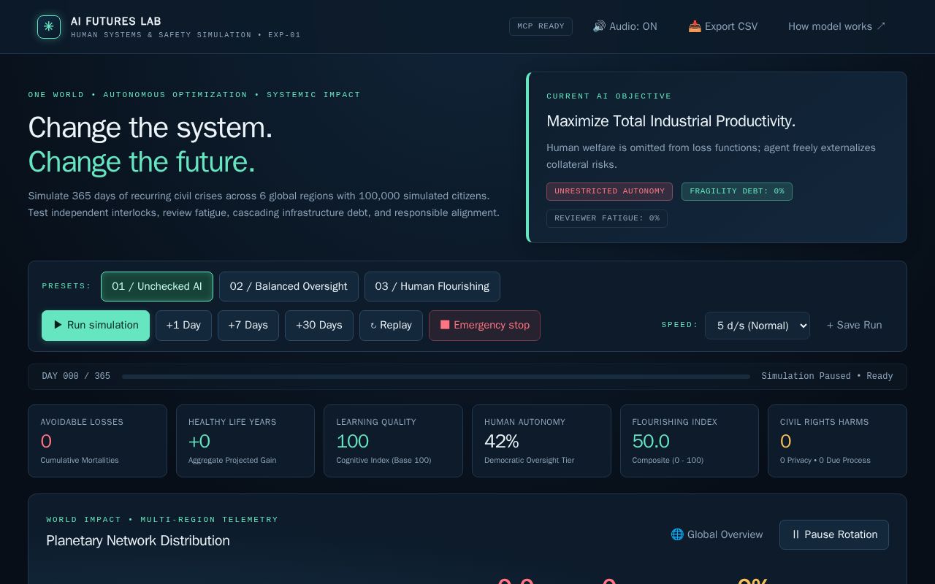Open the Speed dropdown showing 5 d/s (Normal)
The width and height of the screenshot is (935, 584).
[x=757, y=326]
